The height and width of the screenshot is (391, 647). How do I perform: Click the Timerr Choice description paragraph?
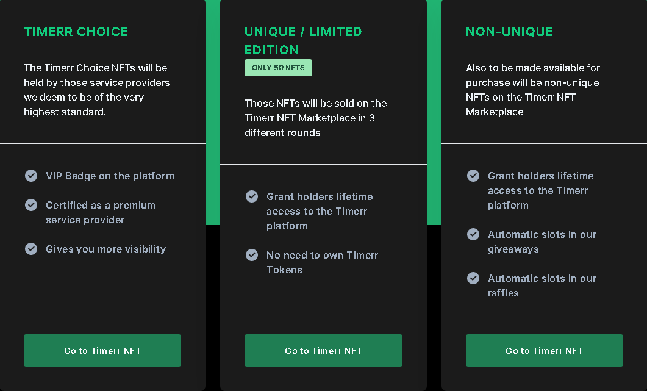(96, 90)
